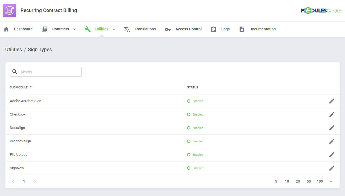Open the Utilities dropdown chevron
Screen dimensions: 345x196
[x=113, y=29]
